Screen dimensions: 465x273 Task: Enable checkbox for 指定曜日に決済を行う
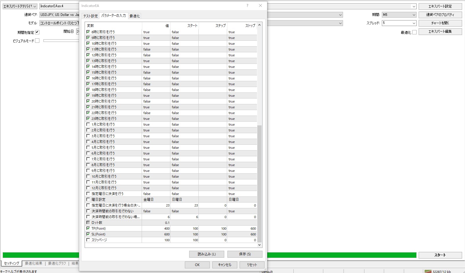point(88,194)
